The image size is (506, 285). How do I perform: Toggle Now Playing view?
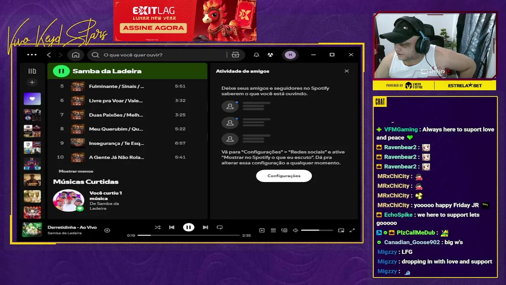coord(262,230)
